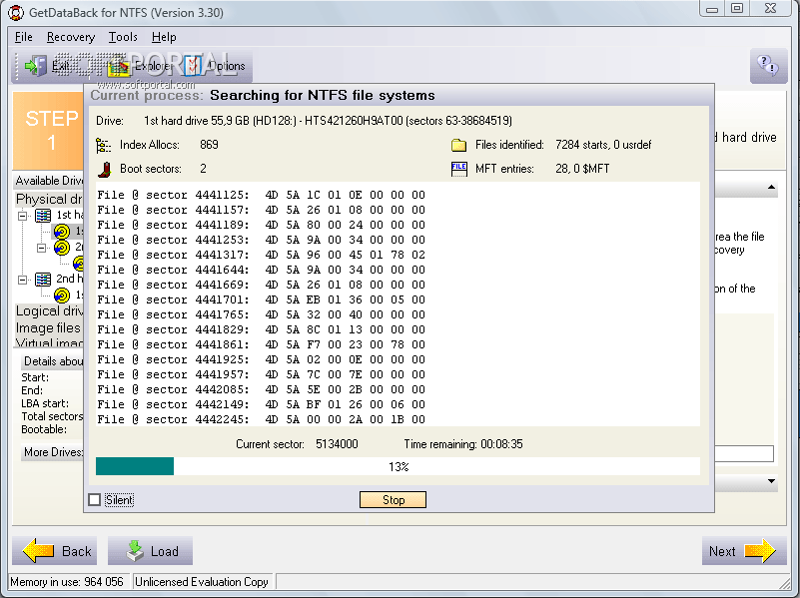Collapse the 2nd hard drive tree node
The image size is (800, 598).
[22, 280]
